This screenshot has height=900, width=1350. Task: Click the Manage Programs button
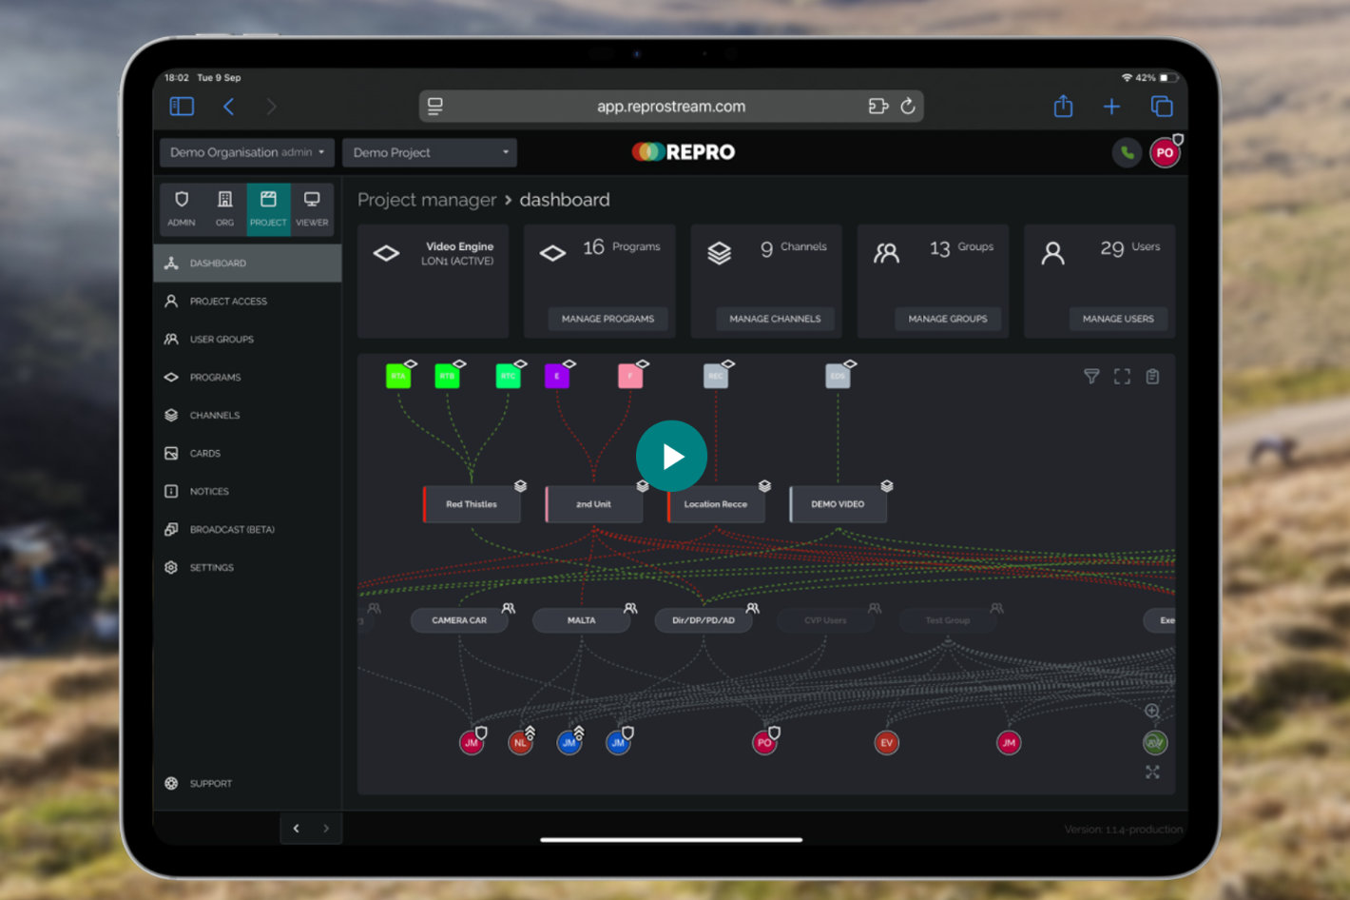[x=607, y=319]
